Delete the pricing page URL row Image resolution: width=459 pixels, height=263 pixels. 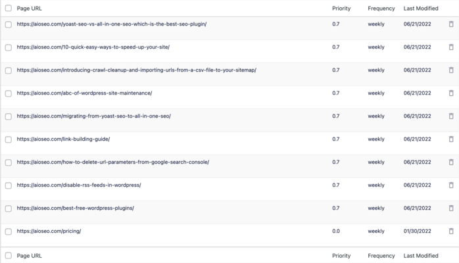(451, 231)
